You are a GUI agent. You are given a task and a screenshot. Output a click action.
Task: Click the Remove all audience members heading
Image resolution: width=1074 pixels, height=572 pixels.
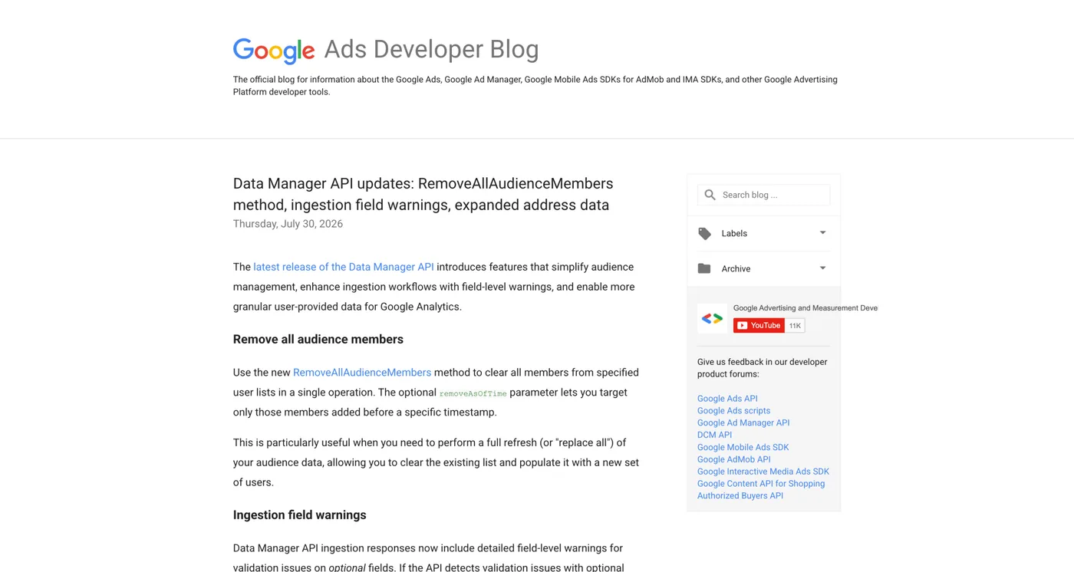(x=318, y=339)
